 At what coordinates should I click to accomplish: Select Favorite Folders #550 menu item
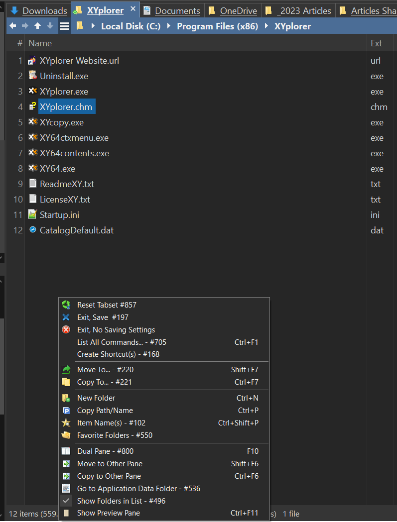coord(164,435)
